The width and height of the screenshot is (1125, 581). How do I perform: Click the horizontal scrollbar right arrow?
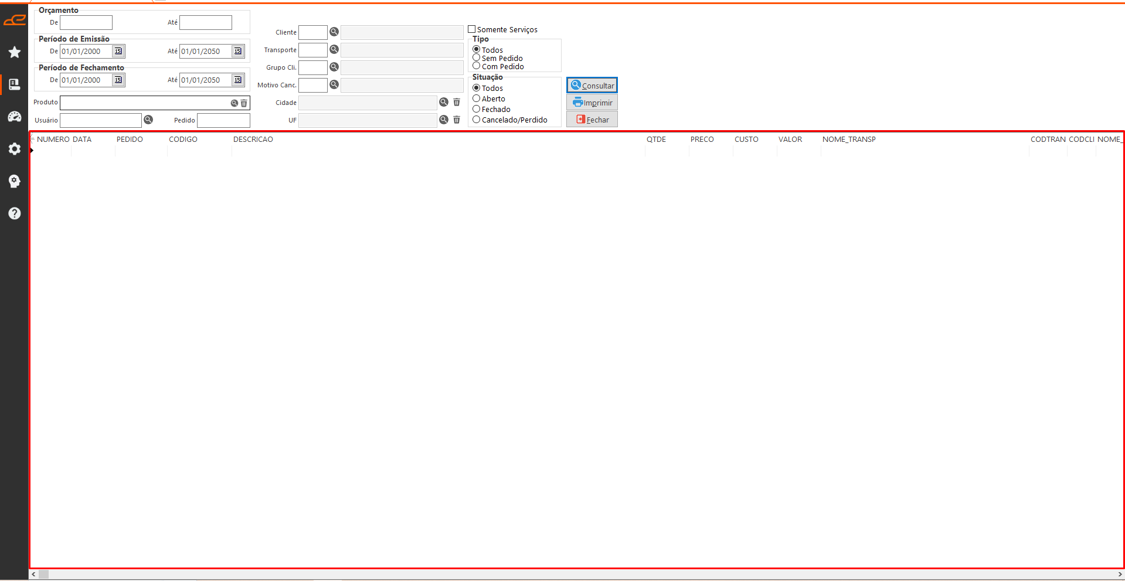(1120, 575)
